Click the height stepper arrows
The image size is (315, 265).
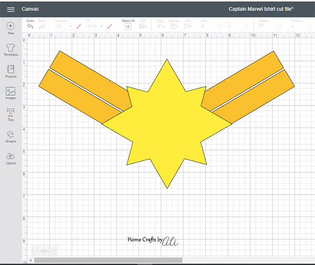[x=247, y=26]
